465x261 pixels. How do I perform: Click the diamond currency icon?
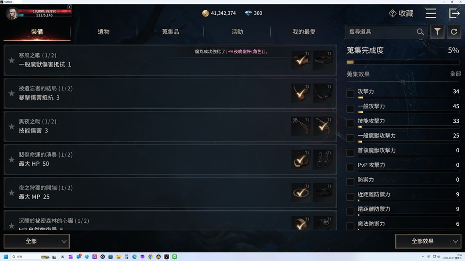[x=248, y=13]
